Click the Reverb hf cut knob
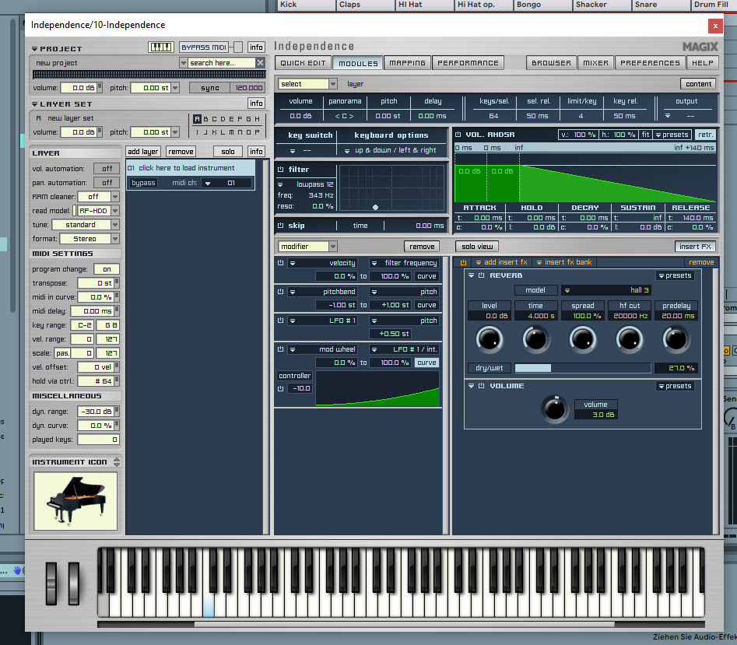 630,340
